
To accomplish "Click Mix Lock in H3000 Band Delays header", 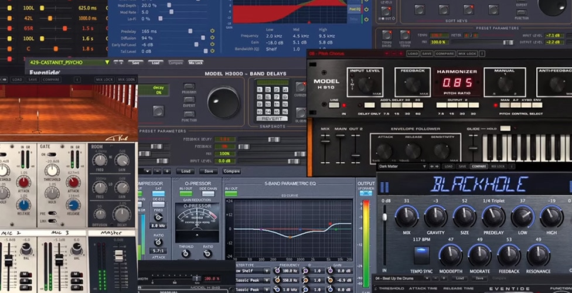I will click(x=196, y=63).
